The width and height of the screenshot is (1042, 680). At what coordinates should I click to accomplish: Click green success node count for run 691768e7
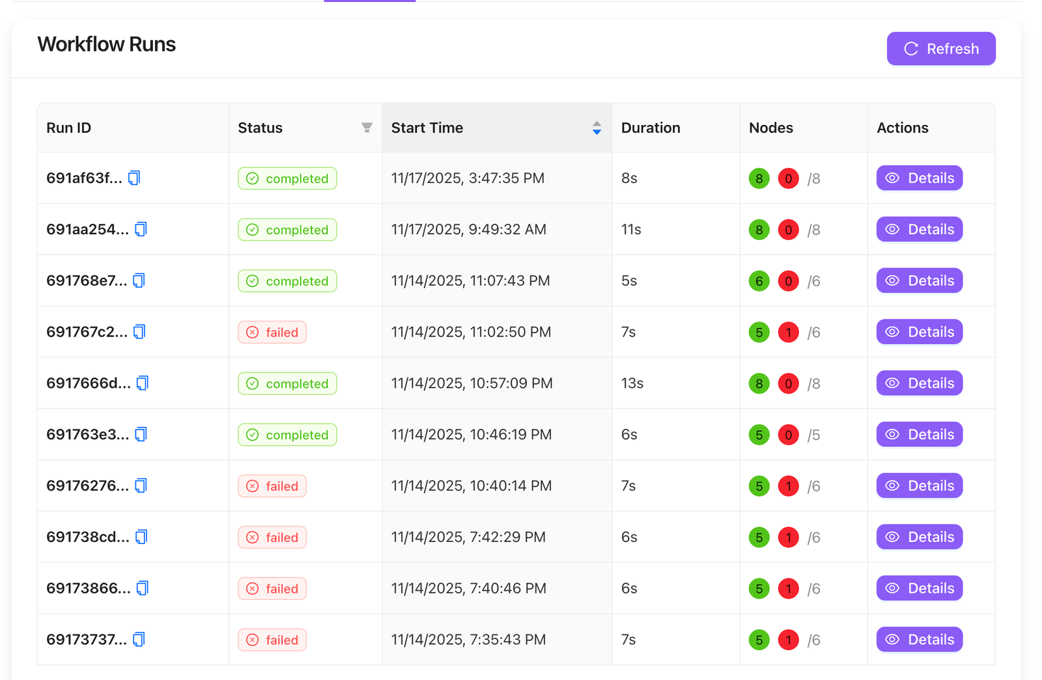point(759,281)
